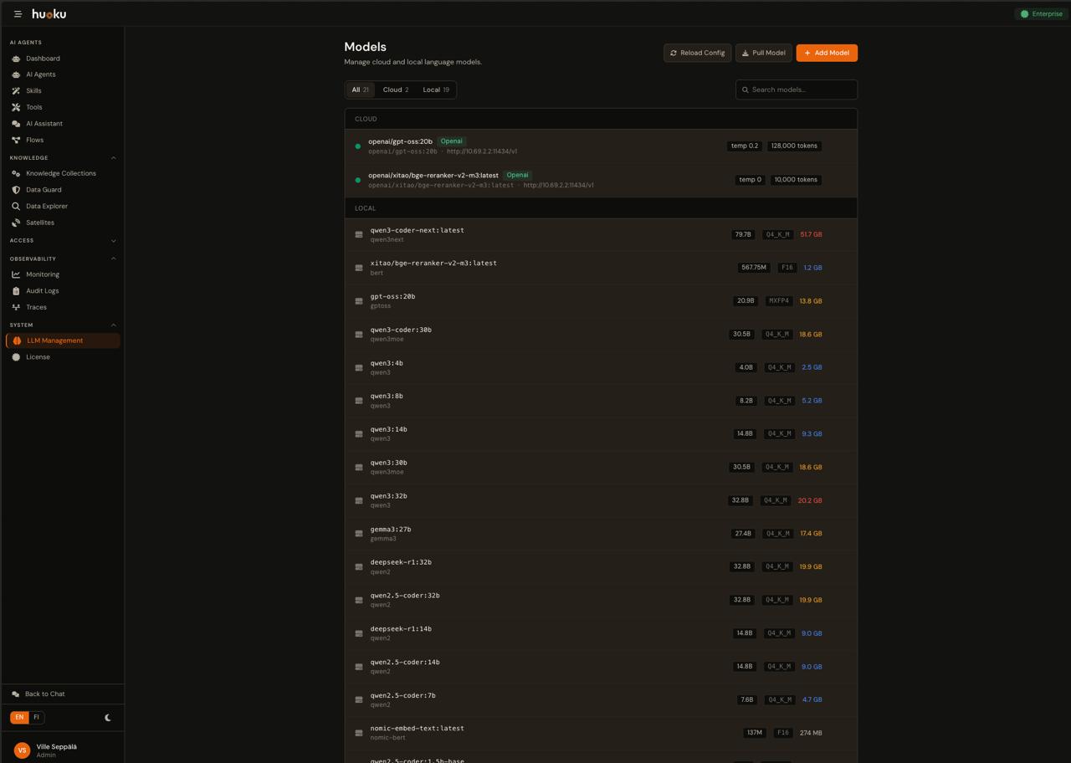1071x763 pixels.
Task: Click the Satellites icon
Action: tap(16, 223)
